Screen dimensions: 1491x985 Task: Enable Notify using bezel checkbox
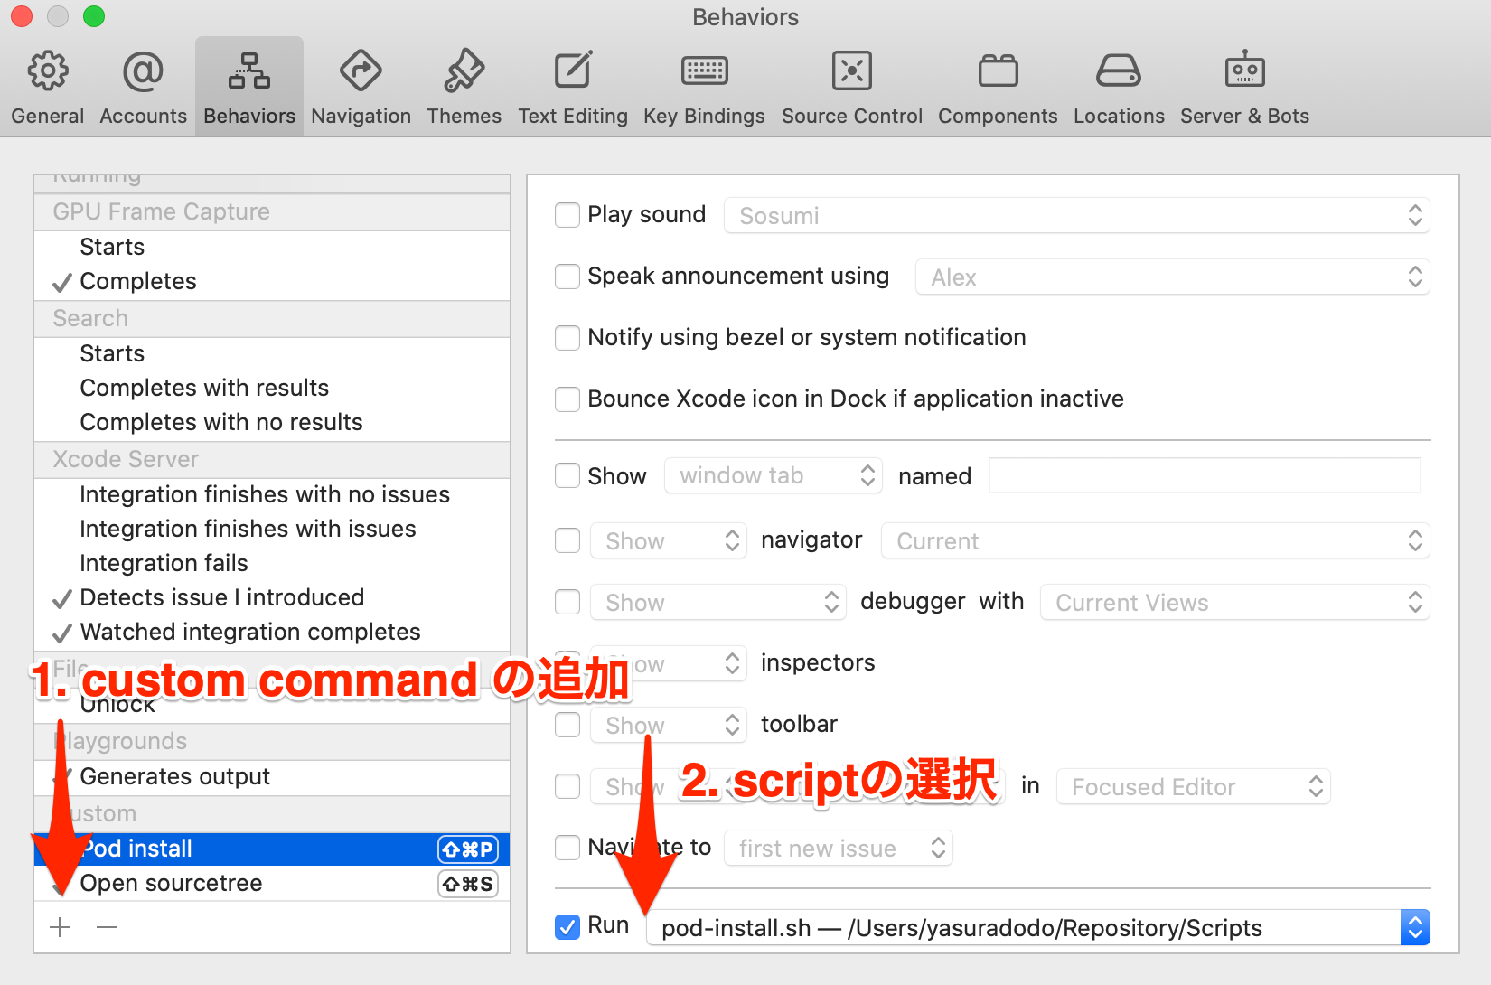pyautogui.click(x=567, y=338)
